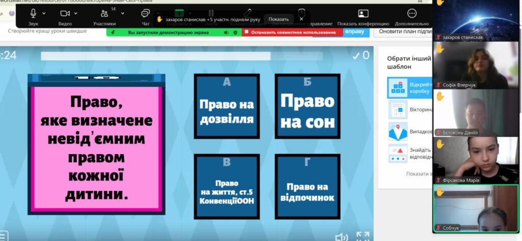Click Показать in raised-hand notification
The width and height of the screenshot is (522, 241).
tap(279, 19)
